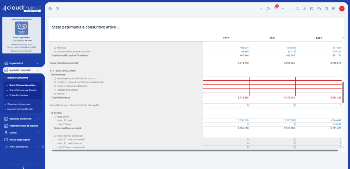Viewport: 350px width, 169px height.
Task: Click the split columns view icon
Action: click(x=326, y=9)
